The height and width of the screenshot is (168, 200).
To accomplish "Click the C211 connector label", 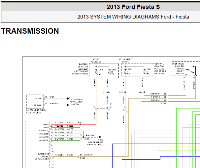I will (x=126, y=111).
